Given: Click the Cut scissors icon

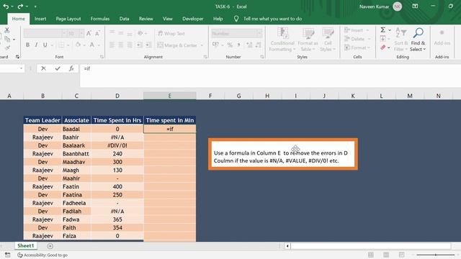Looking at the screenshot, I should [x=7, y=30].
